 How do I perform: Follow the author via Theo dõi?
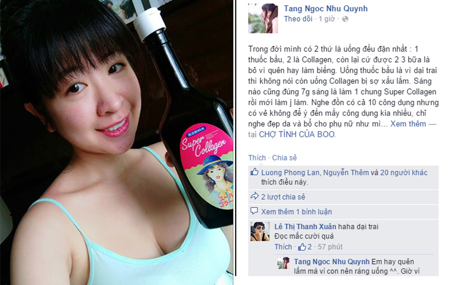[298, 19]
